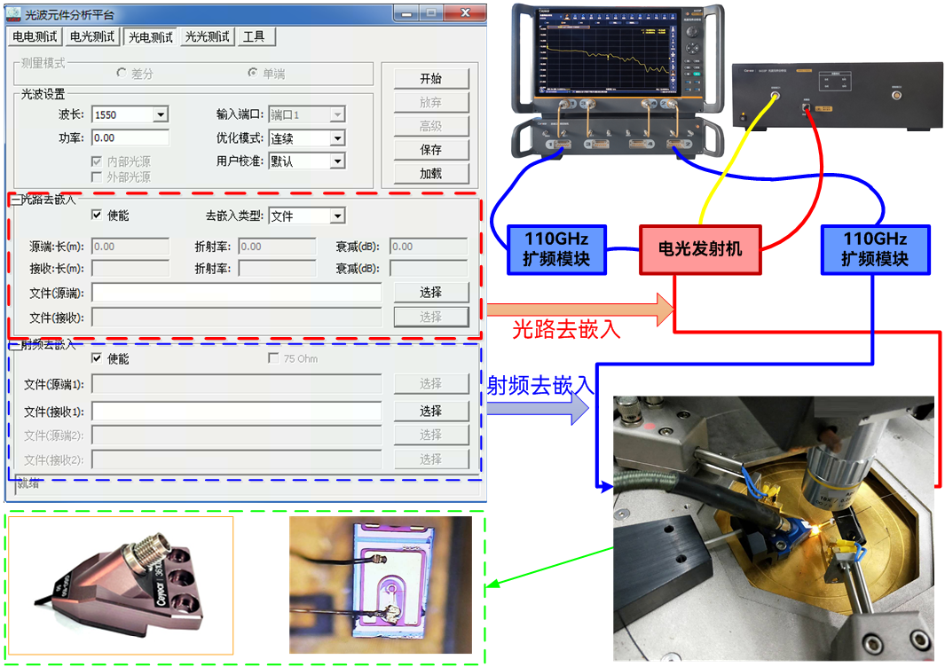
Task: Click the 电光发射机 block in the diagram
Action: [x=700, y=249]
